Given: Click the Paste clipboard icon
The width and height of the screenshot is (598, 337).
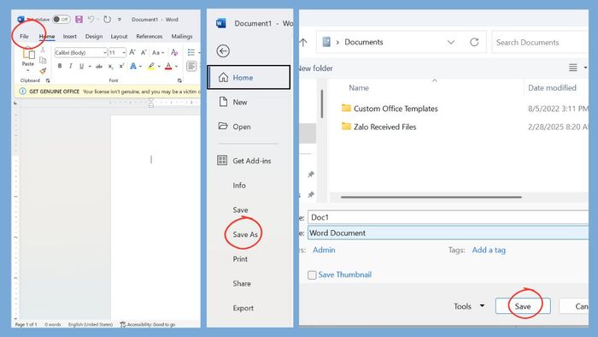Looking at the screenshot, I should pyautogui.click(x=28, y=54).
